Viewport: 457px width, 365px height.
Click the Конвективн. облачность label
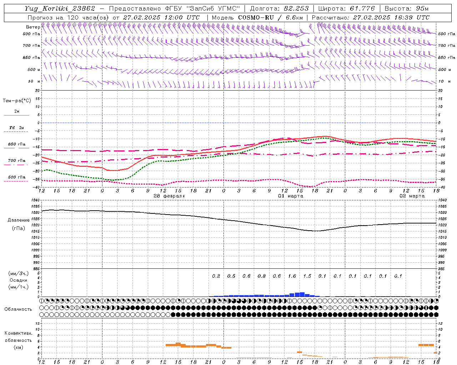[x=19, y=336]
